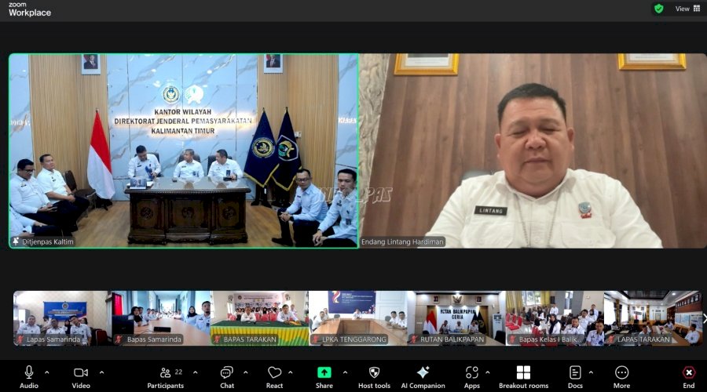Click the Endang Lintang Hardiman name label
This screenshot has height=392, width=707.
[x=402, y=241]
